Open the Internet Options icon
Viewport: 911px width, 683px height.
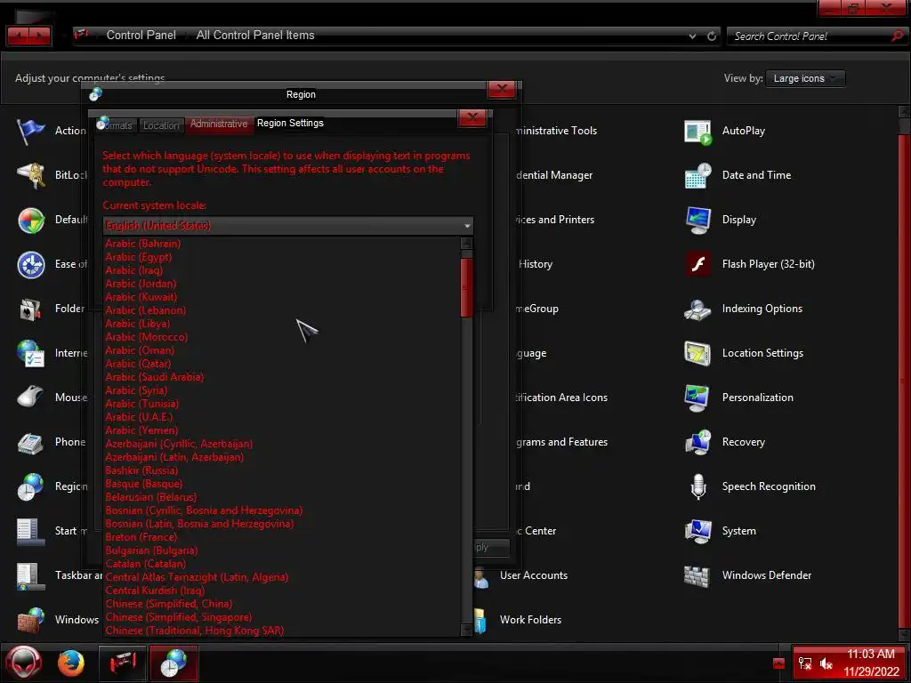[31, 354]
